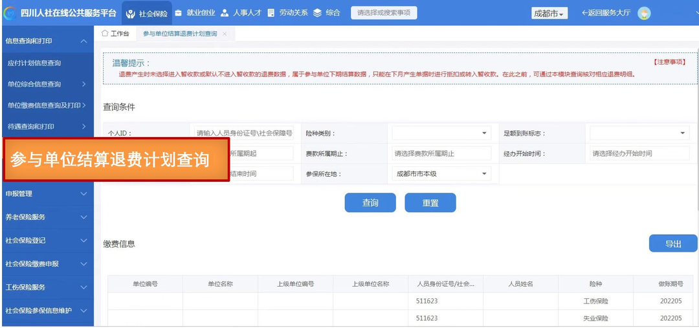Expand 待遇查询和打印 submenu
Screen dimensions: 699x328
coord(47,126)
